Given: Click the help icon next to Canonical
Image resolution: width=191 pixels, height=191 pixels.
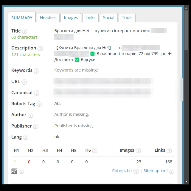Looking at the screenshot, I should point(37,93).
